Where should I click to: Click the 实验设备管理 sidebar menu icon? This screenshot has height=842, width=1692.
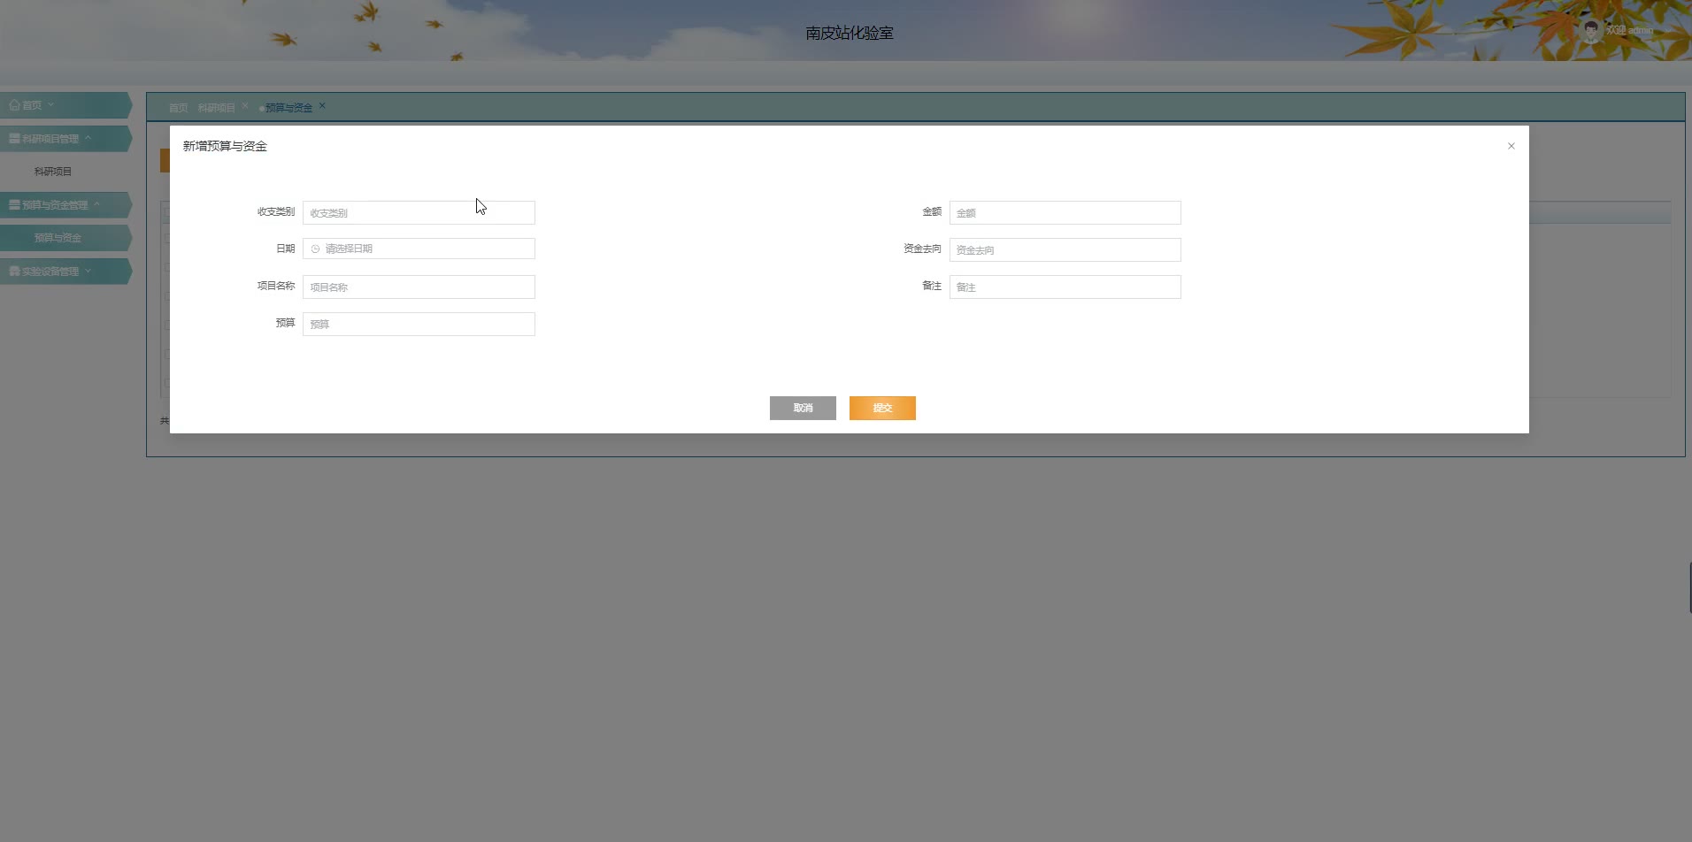[x=15, y=272]
